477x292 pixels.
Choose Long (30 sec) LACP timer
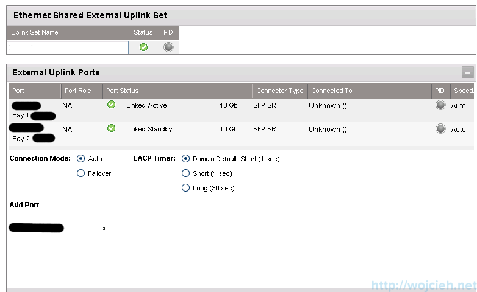point(186,188)
